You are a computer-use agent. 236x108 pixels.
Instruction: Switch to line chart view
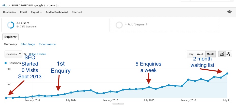[x=222, y=54]
